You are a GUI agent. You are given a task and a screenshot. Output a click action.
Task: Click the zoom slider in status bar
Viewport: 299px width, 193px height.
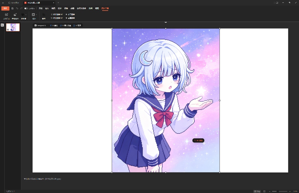click(x=280, y=191)
